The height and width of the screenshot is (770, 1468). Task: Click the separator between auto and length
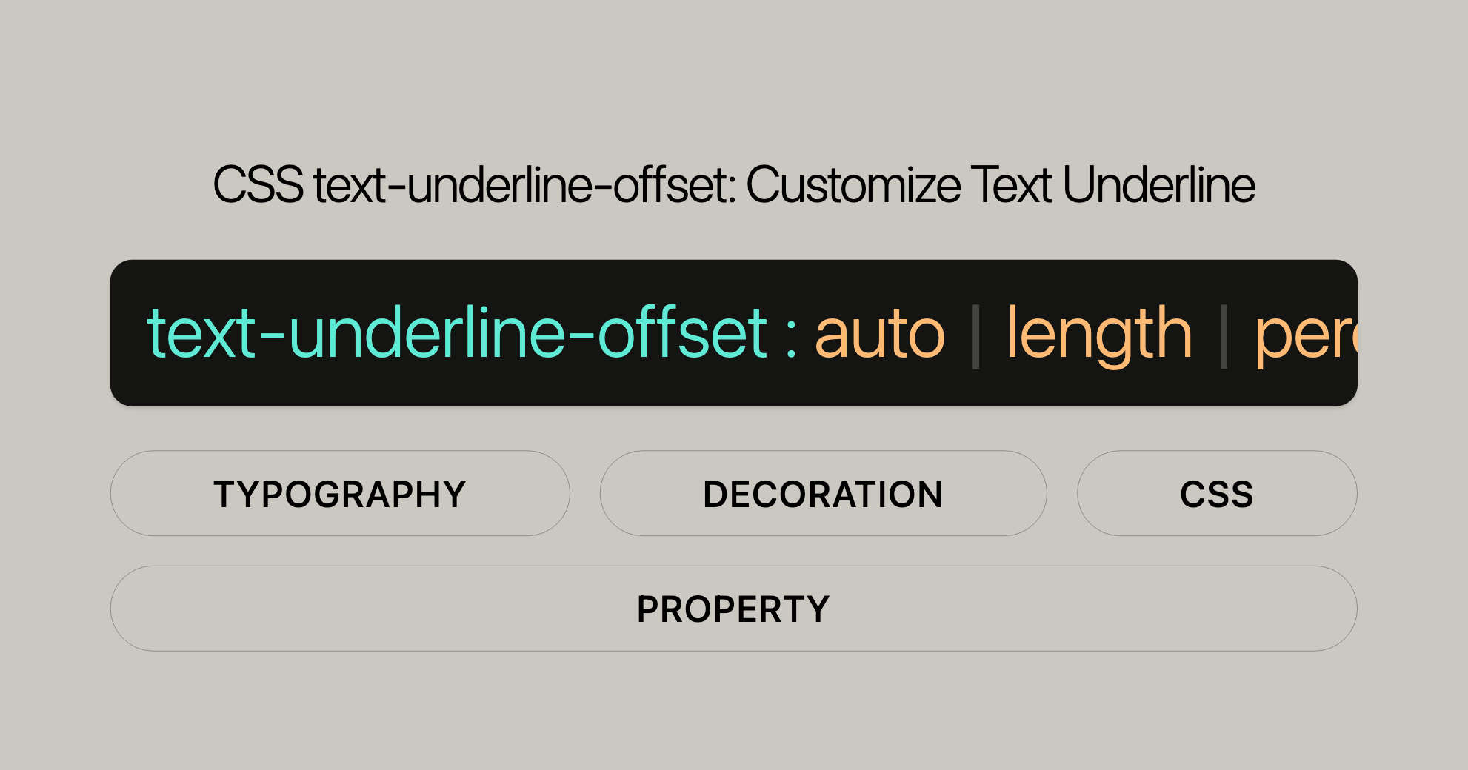(975, 337)
